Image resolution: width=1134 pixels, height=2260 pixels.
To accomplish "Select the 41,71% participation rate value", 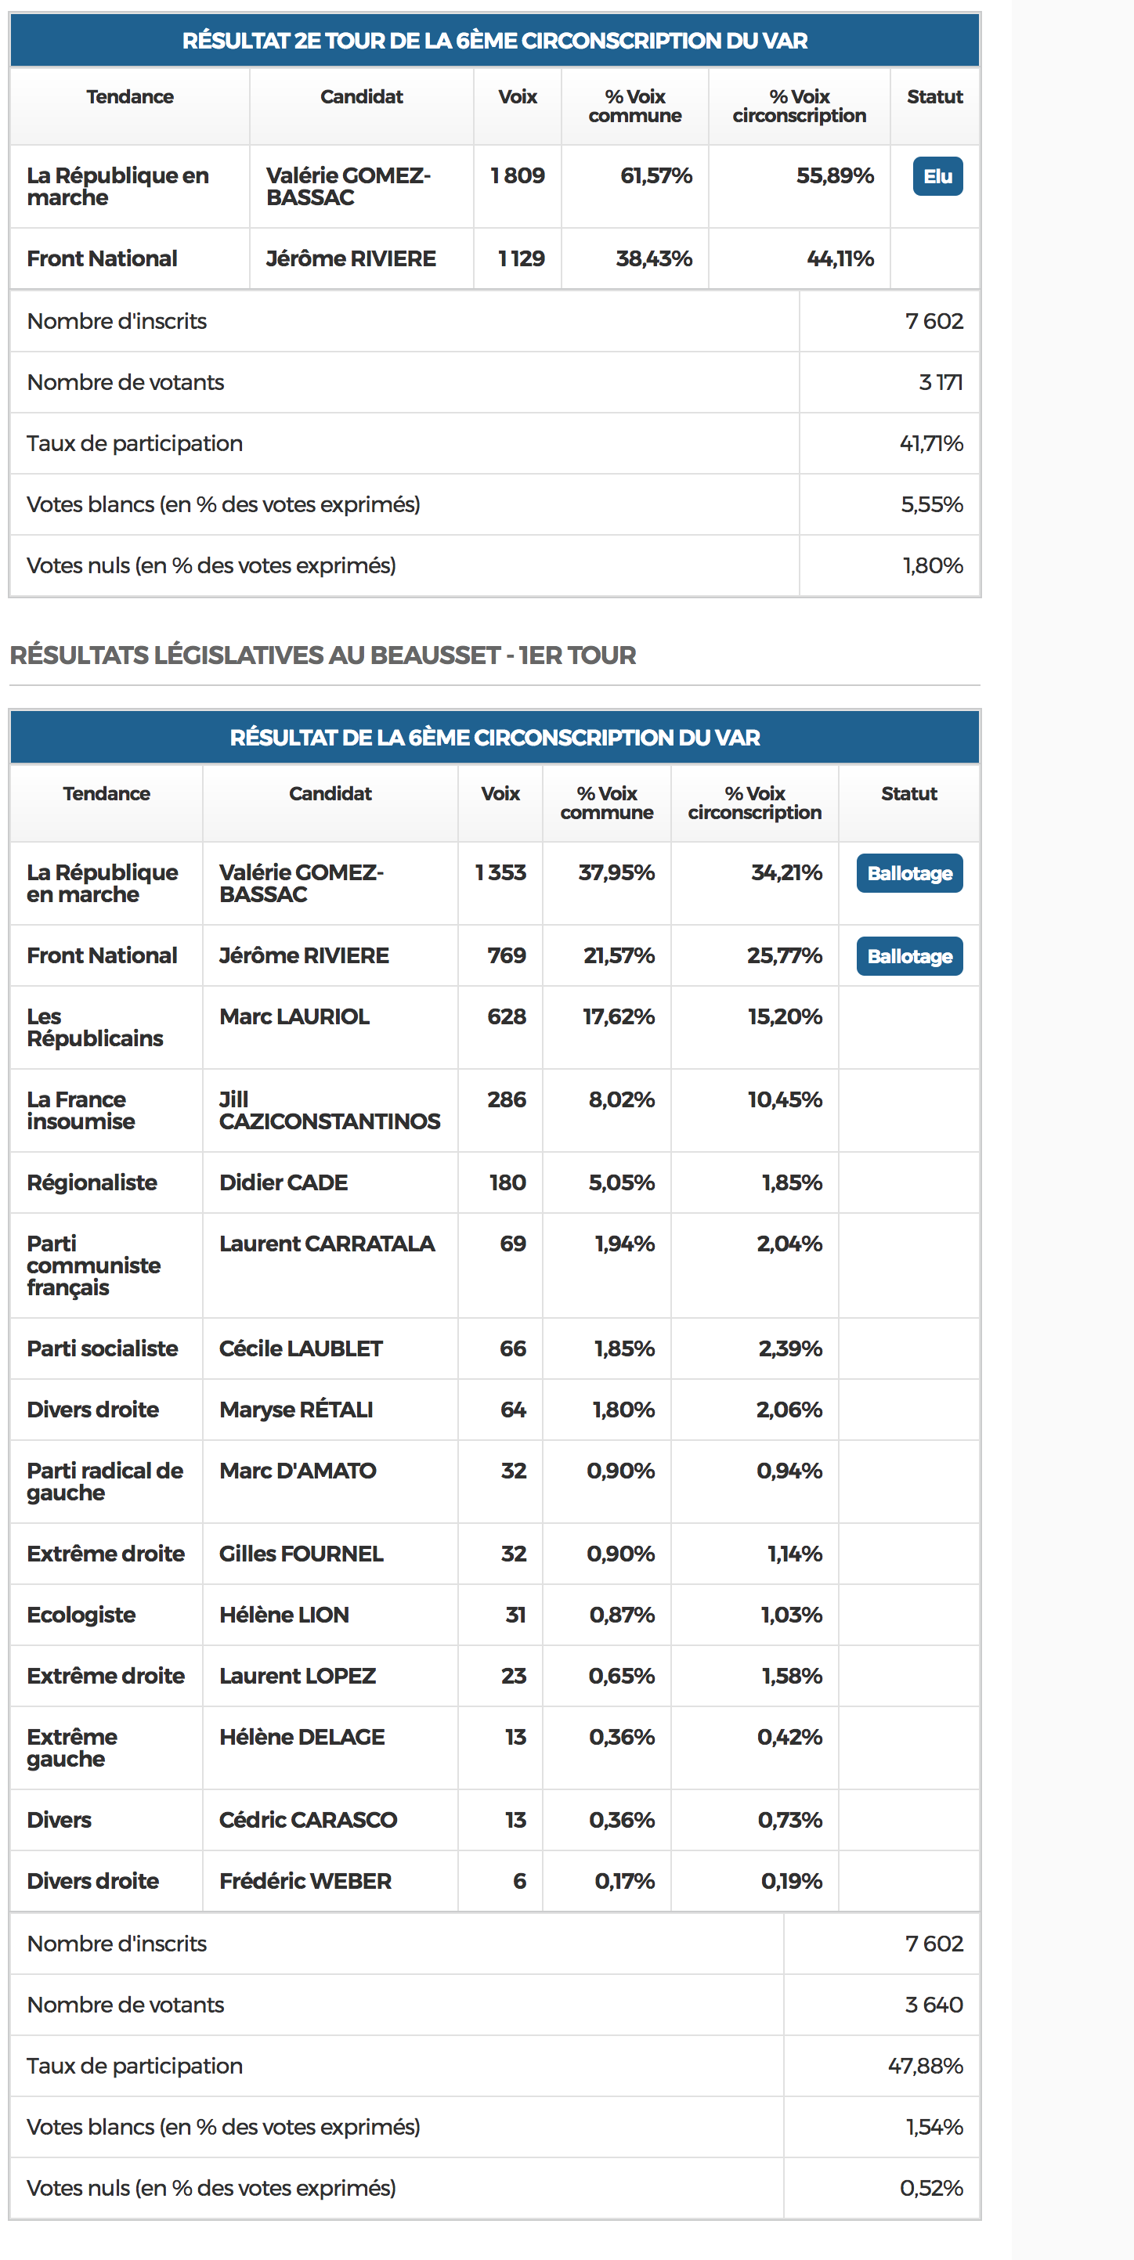I will point(930,443).
